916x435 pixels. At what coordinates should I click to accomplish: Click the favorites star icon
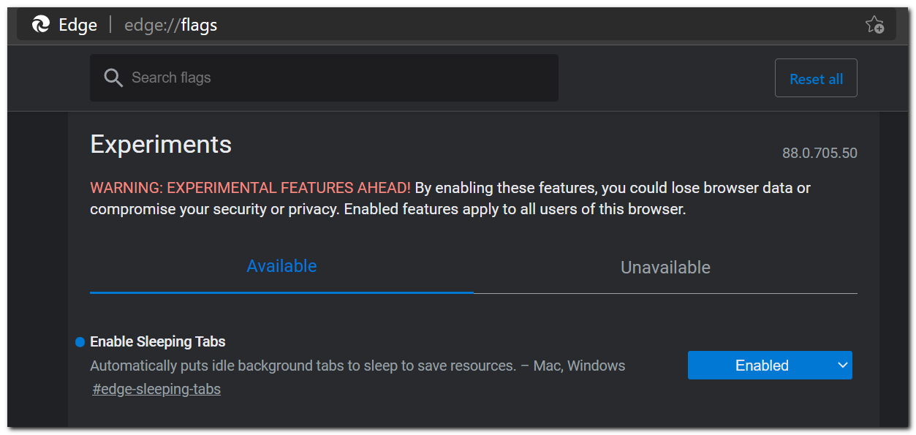pyautogui.click(x=875, y=24)
